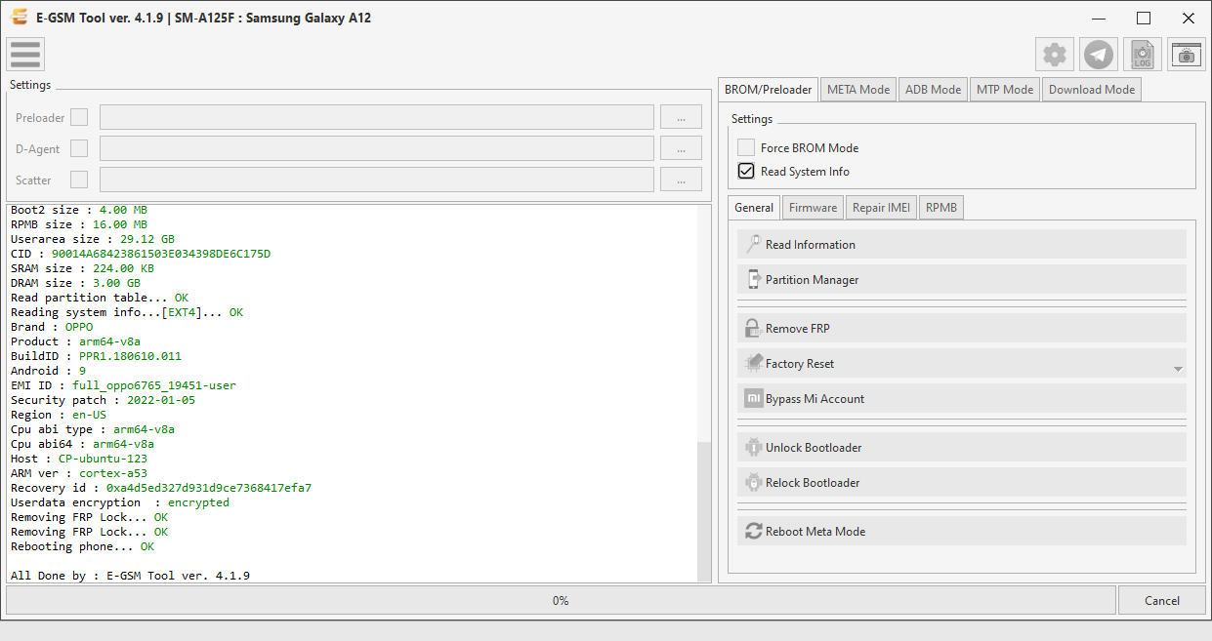1212x641 pixels.
Task: Select the Firmware sub-tab
Action: coord(813,207)
